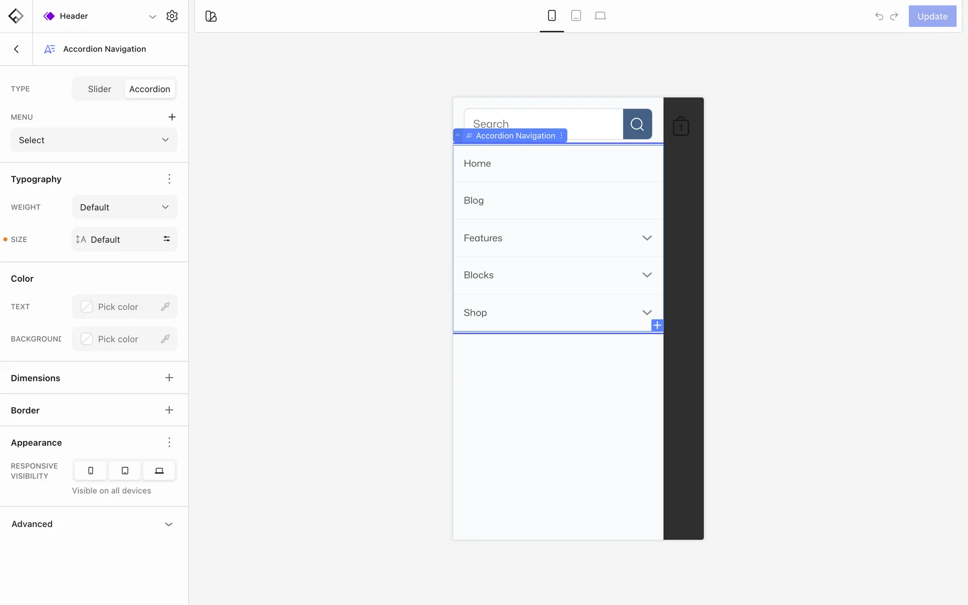Use eyedropper for Text color
The width and height of the screenshot is (968, 605).
pyautogui.click(x=166, y=307)
